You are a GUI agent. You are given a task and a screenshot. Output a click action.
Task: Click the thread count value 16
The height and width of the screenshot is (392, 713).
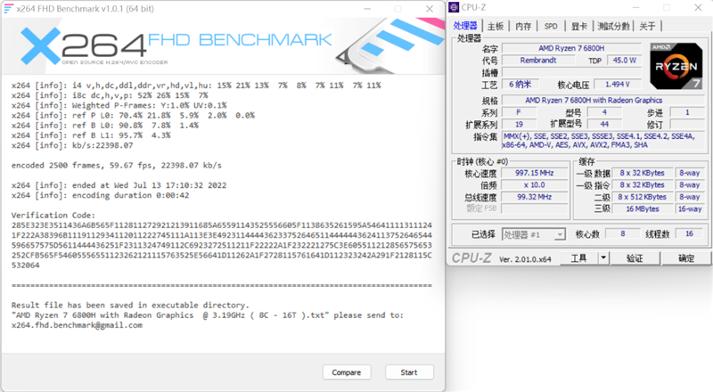pos(689,233)
